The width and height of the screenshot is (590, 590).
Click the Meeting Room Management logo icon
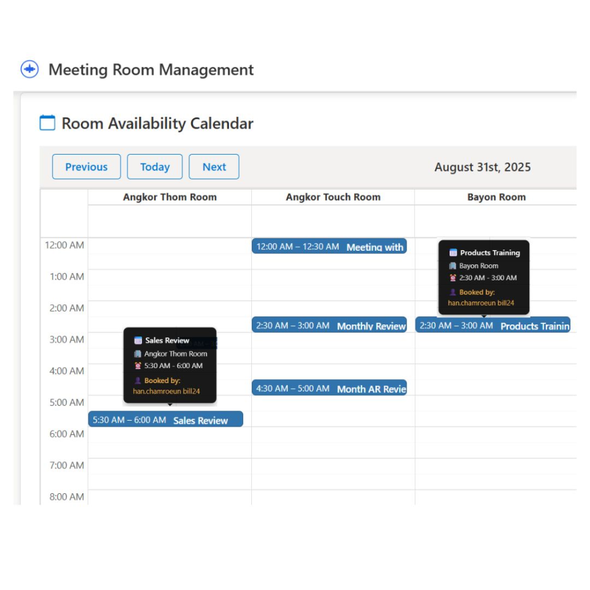29,69
